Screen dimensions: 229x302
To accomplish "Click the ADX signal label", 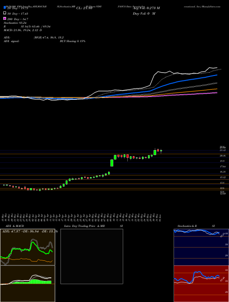I will (x=11, y=41).
